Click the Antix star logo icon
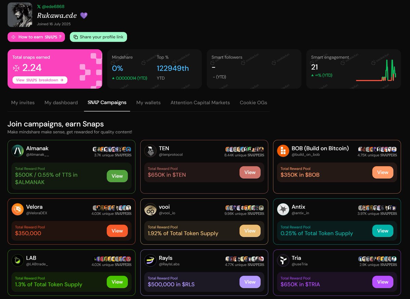Screen dimensions: 410x299 [283, 209]
